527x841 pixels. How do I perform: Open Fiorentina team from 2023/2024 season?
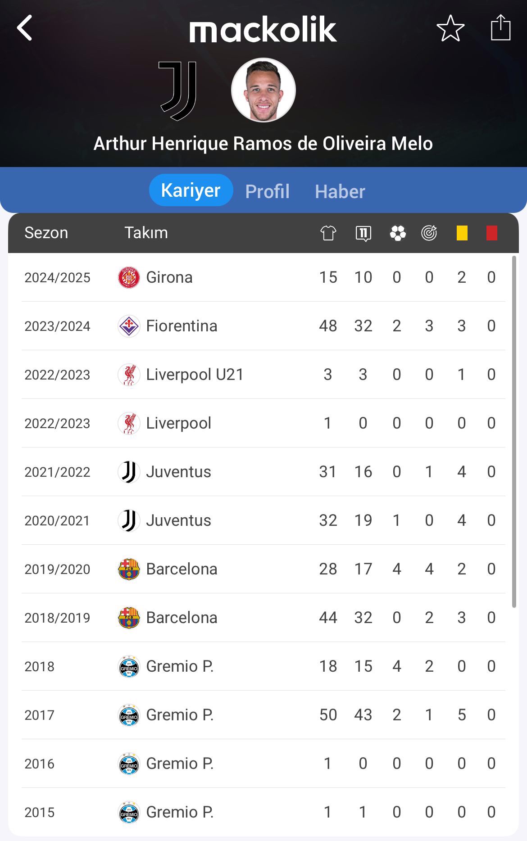click(x=182, y=326)
